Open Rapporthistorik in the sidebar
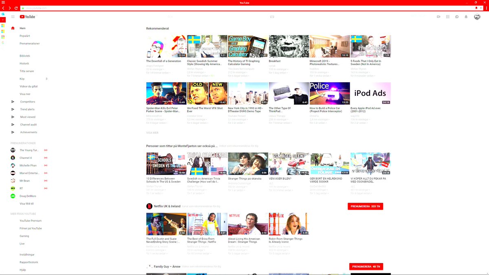This screenshot has width=489, height=275. [29, 262]
